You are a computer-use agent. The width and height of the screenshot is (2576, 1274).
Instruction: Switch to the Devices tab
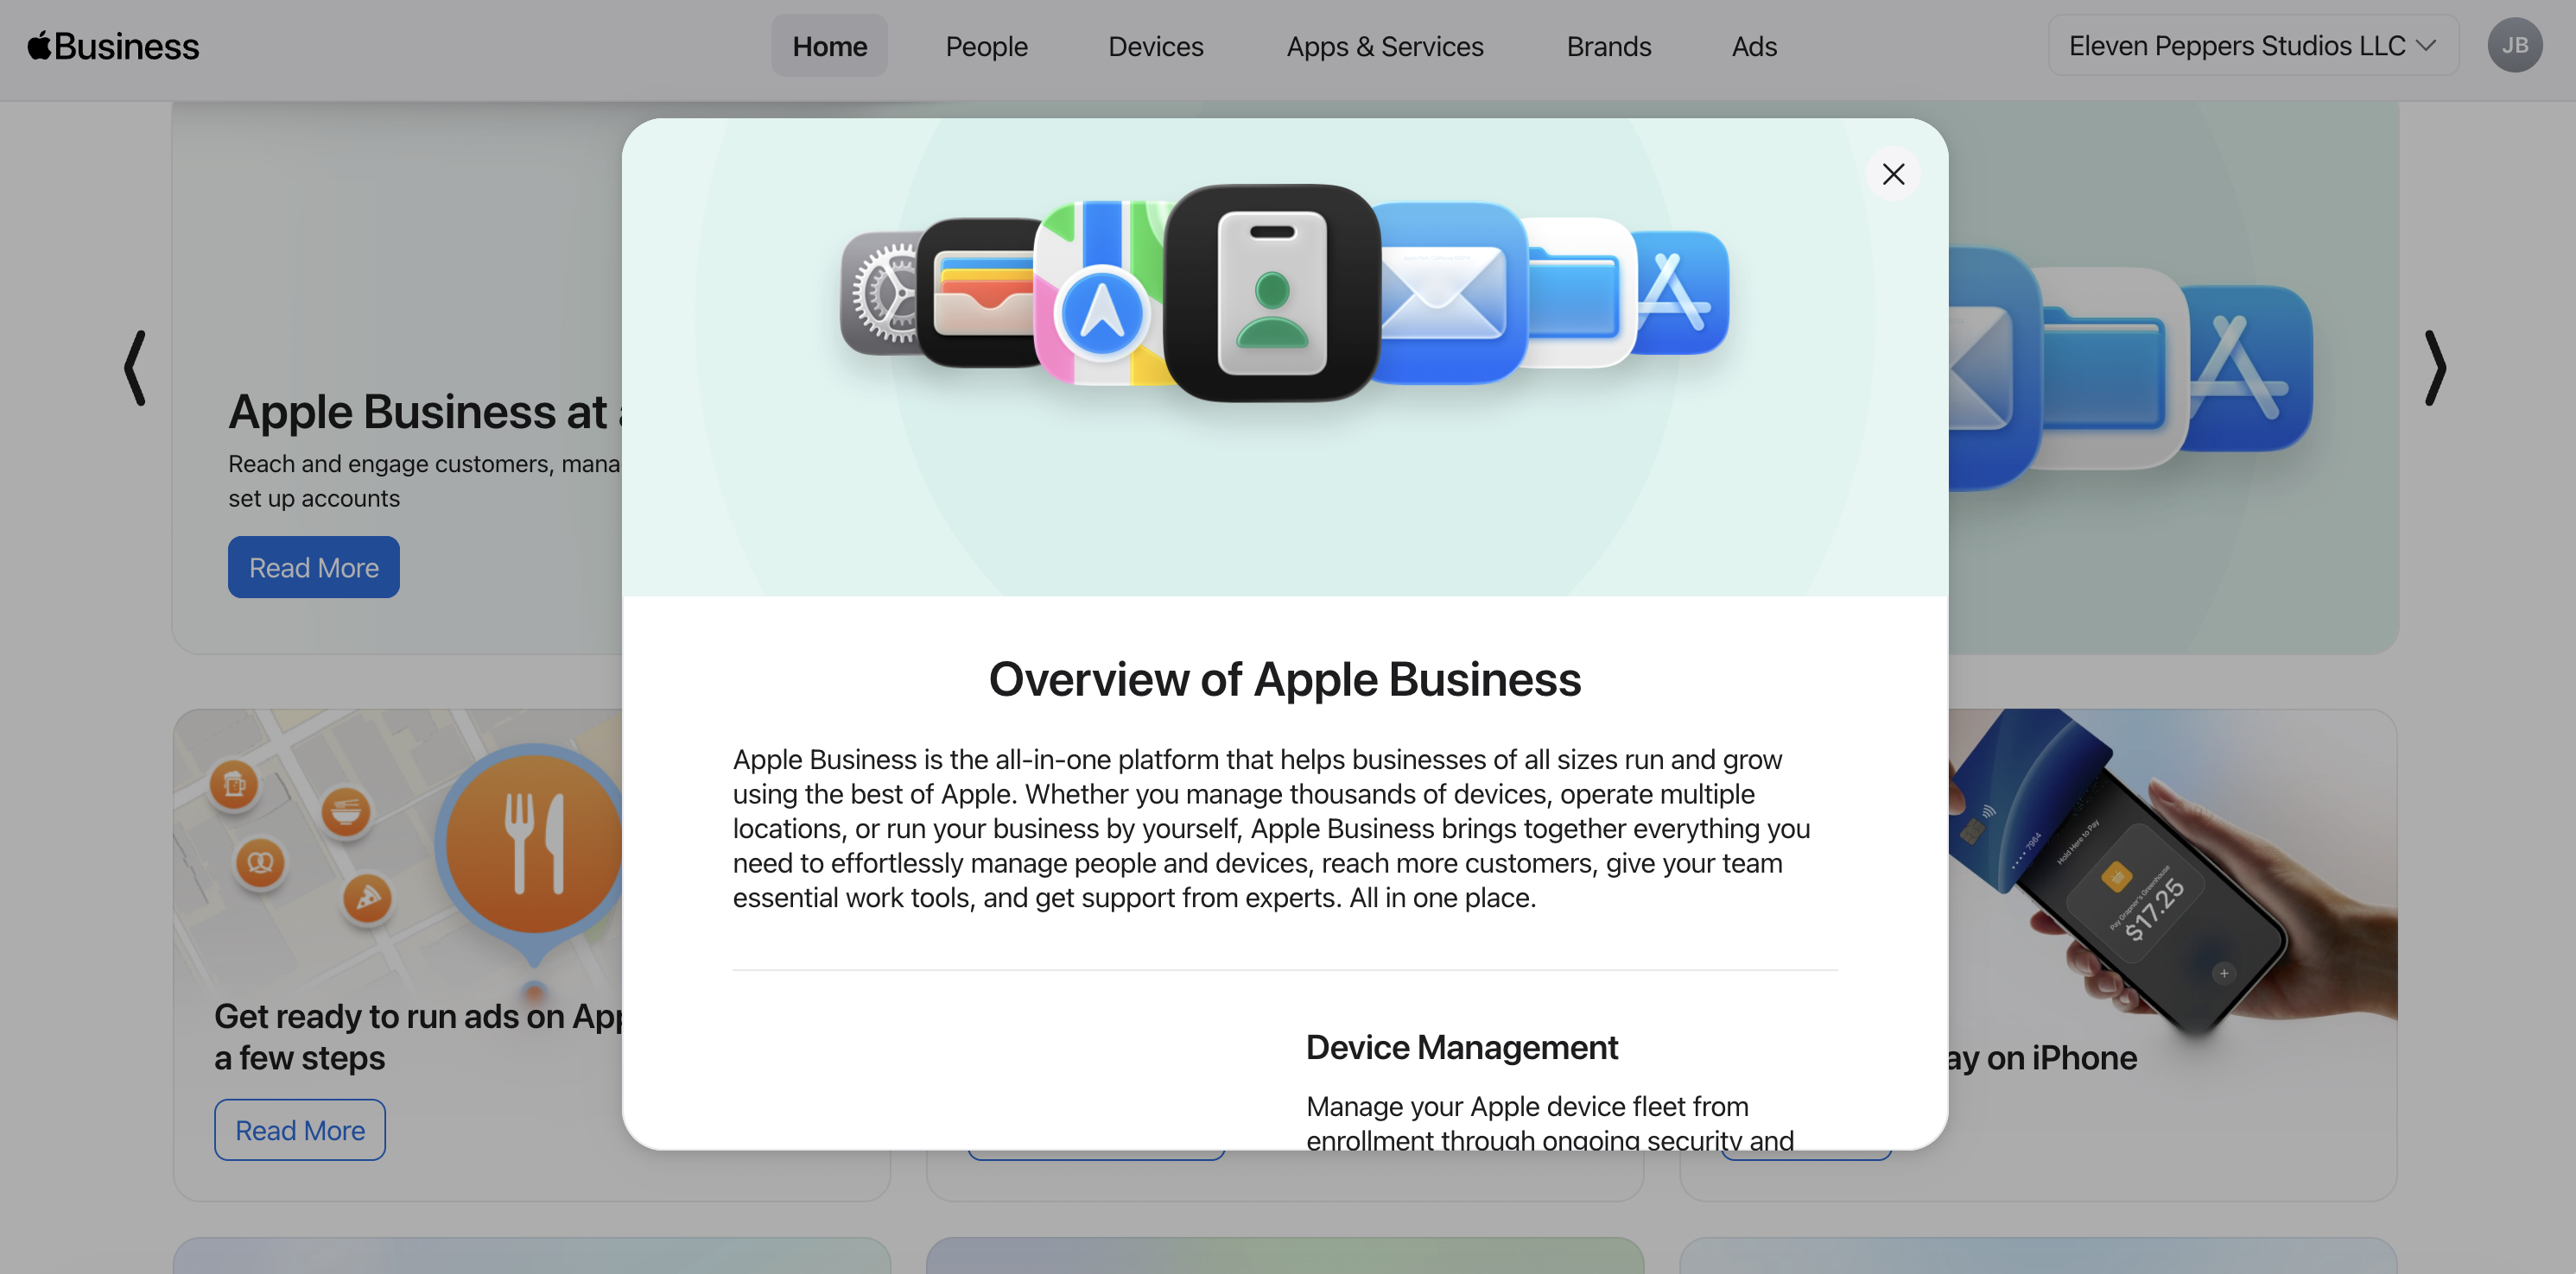[x=1155, y=46]
